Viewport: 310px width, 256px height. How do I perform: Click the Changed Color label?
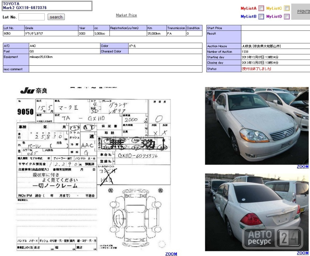point(114,51)
